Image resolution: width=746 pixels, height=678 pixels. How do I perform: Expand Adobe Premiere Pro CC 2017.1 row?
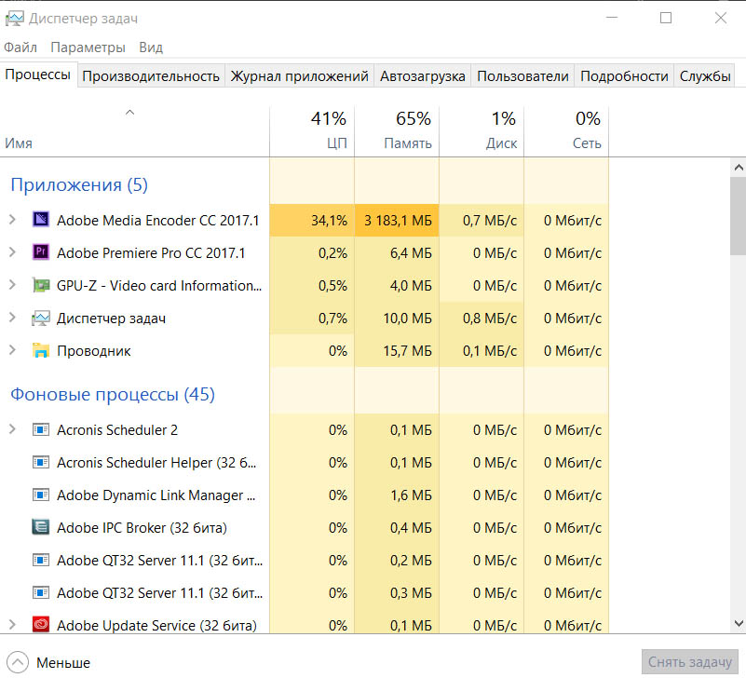[12, 252]
